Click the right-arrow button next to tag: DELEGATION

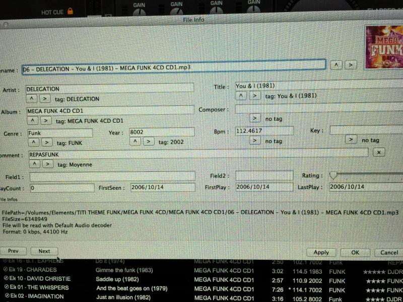[45, 99]
